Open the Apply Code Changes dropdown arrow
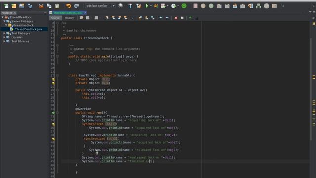 point(178,6)
